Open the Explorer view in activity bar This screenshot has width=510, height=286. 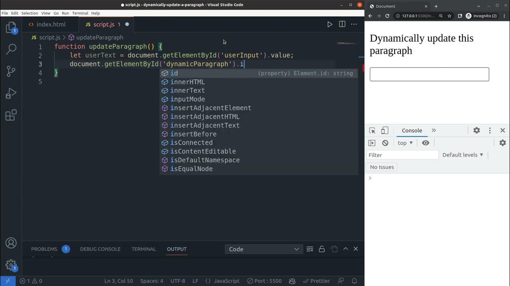(11, 28)
